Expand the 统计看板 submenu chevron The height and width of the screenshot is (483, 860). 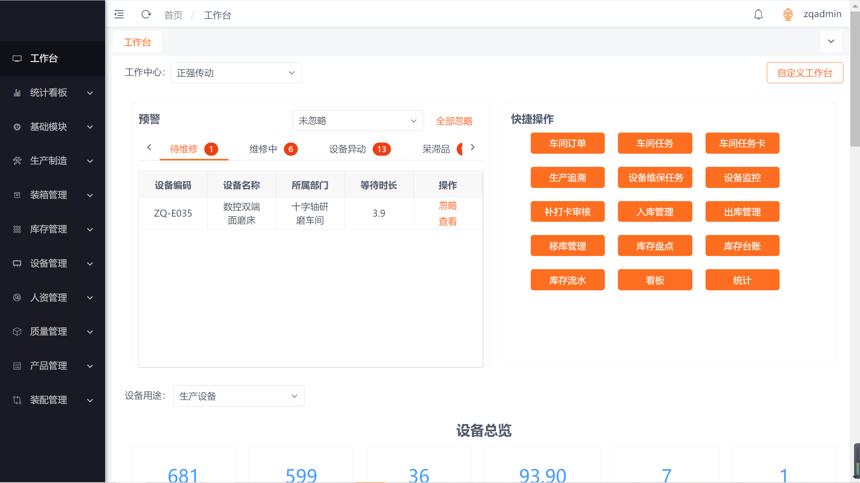click(x=90, y=93)
